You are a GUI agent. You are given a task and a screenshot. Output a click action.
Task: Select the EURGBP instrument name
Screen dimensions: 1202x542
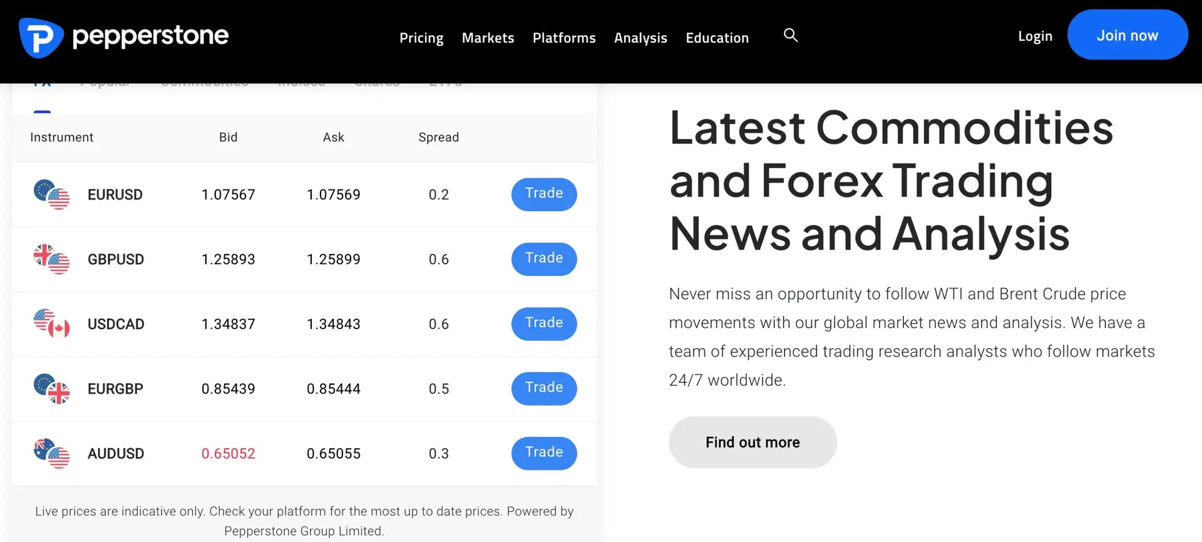[115, 389]
